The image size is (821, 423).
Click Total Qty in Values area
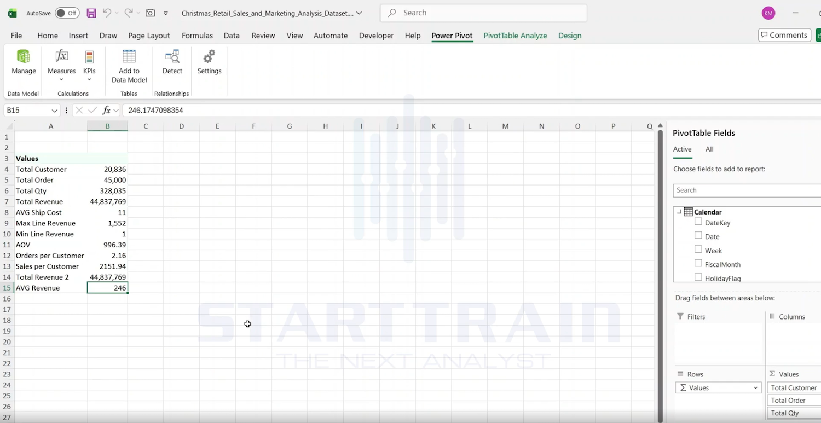794,413
